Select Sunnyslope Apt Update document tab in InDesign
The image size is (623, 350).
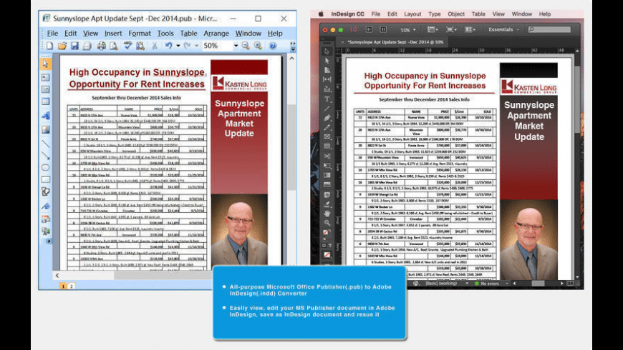[395, 41]
